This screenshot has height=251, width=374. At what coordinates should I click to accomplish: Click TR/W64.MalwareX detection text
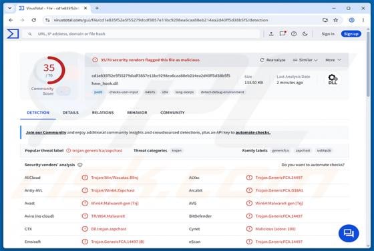(x=108, y=216)
